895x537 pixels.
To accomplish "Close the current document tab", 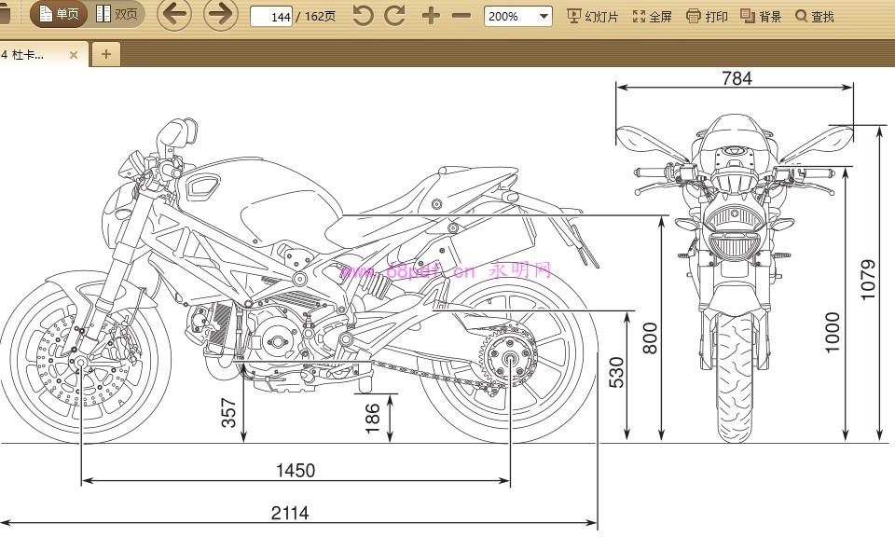I will coord(75,54).
